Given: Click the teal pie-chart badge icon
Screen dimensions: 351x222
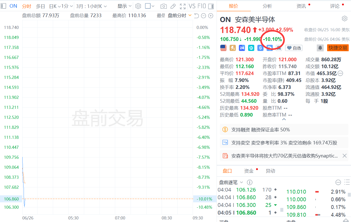Looking at the screenshot, I should tap(251, 48).
